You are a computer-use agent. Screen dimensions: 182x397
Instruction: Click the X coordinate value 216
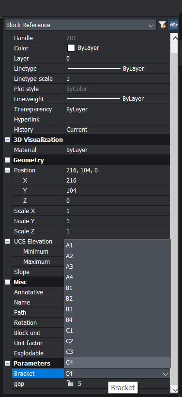pyautogui.click(x=117, y=180)
